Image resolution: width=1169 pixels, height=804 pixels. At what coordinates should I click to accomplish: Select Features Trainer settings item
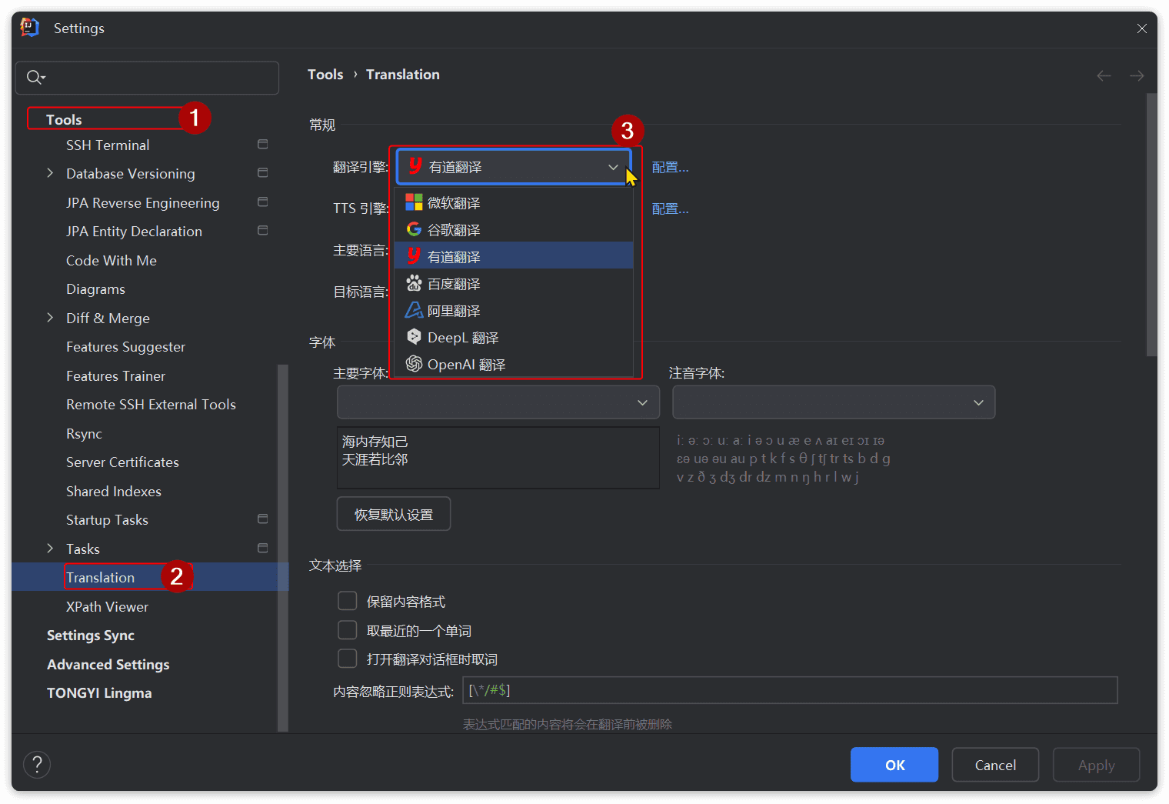[115, 375]
